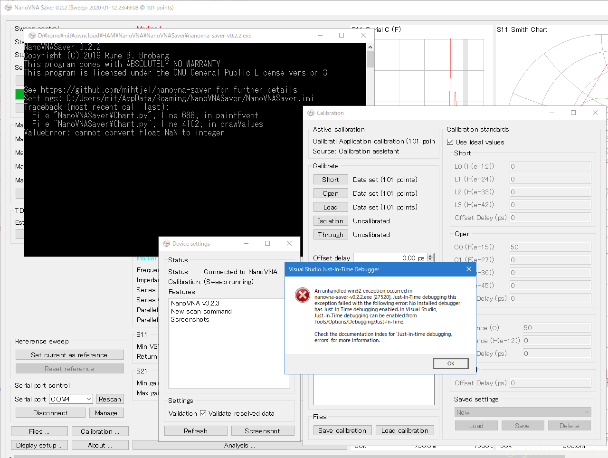Select 'Screenshots' in Features list
The image size is (608, 458).
point(190,319)
